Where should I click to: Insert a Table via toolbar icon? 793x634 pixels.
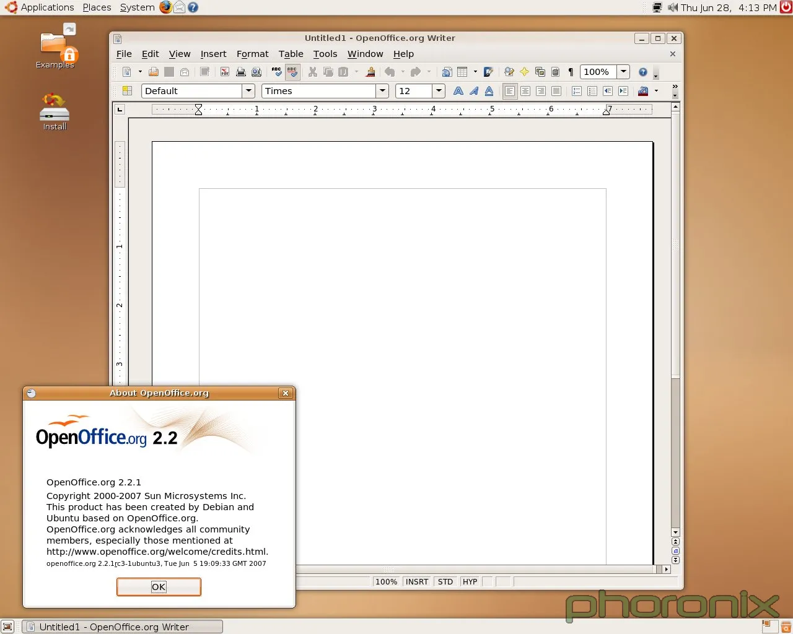[462, 72]
